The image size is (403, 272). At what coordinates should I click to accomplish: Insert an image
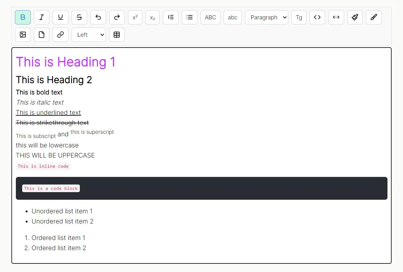(x=23, y=35)
